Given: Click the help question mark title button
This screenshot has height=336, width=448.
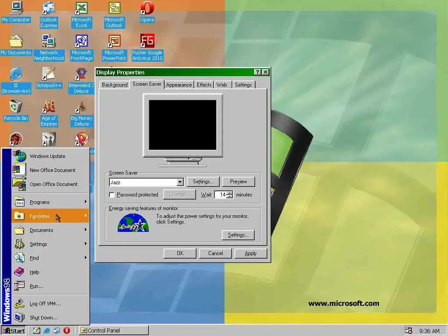Looking at the screenshot, I should [257, 72].
